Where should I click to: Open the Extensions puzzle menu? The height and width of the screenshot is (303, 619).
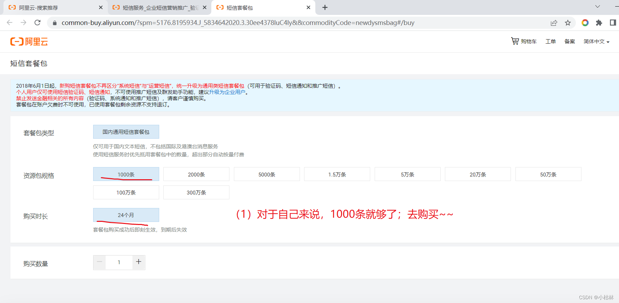tap(599, 23)
